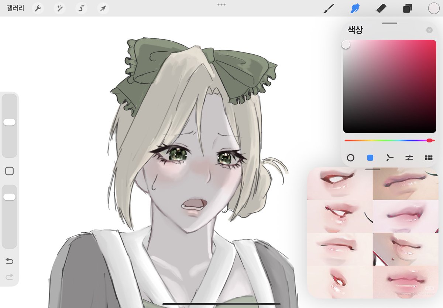Viewport: 443px width, 308px height.
Task: Switch to the Palettes grid tab
Action: 429,158
